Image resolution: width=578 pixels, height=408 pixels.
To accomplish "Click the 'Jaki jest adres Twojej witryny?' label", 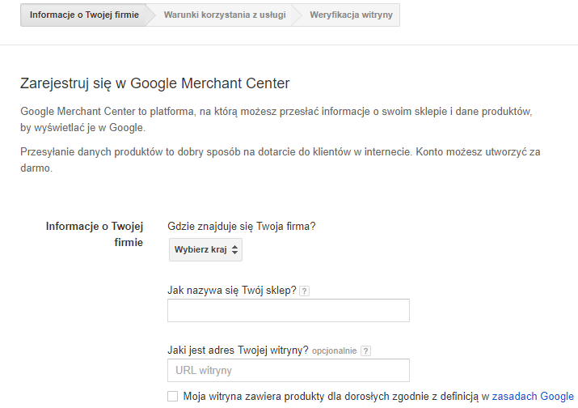I will (x=238, y=350).
